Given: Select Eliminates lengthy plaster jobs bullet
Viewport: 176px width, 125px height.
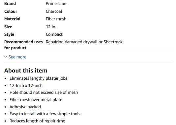Looking at the screenshot, I should pyautogui.click(x=38, y=78).
